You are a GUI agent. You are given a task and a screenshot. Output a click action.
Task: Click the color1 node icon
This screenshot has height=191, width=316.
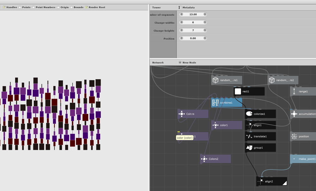click(215, 125)
